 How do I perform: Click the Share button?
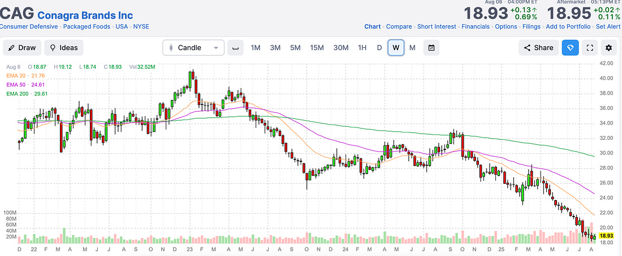coord(539,48)
